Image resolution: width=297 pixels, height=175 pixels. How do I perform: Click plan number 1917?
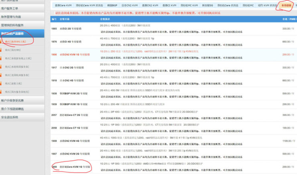54,67
